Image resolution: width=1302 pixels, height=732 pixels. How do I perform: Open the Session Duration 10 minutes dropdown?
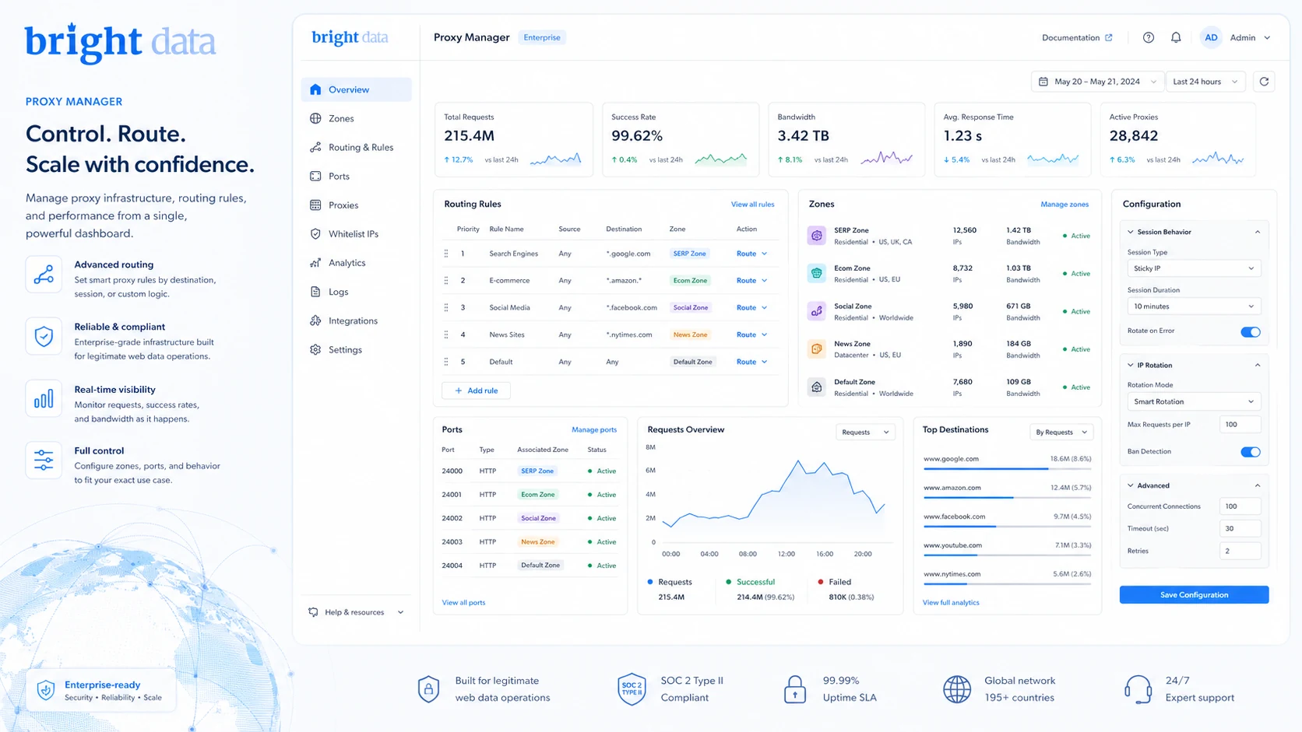tap(1194, 306)
